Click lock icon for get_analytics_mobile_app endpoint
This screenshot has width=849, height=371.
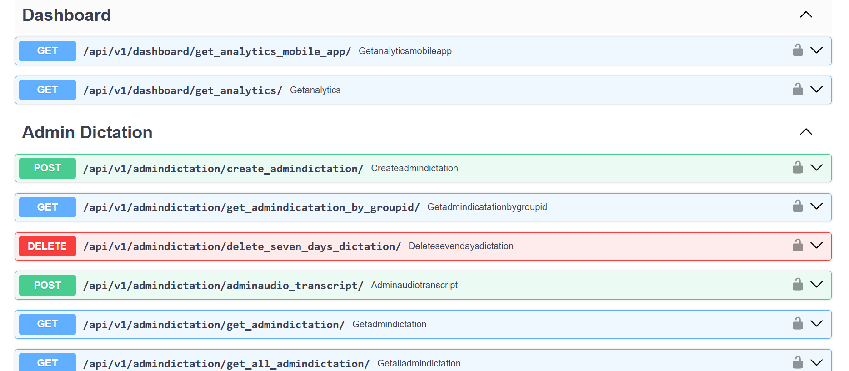coord(798,50)
